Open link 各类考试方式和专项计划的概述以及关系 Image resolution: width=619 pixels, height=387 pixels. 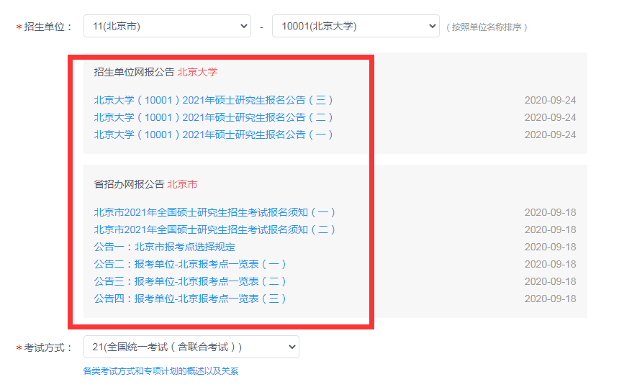click(x=161, y=371)
